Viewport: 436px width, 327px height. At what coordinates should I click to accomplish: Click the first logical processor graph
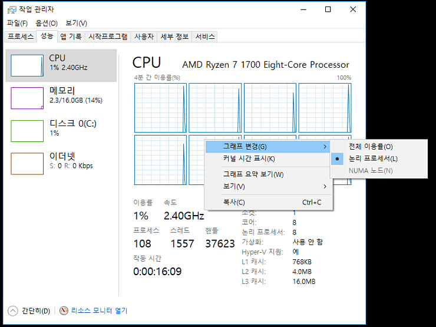tap(160, 108)
